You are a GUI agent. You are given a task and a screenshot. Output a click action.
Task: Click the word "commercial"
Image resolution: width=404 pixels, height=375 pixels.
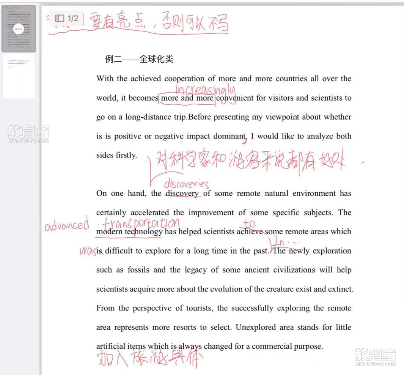272,347
